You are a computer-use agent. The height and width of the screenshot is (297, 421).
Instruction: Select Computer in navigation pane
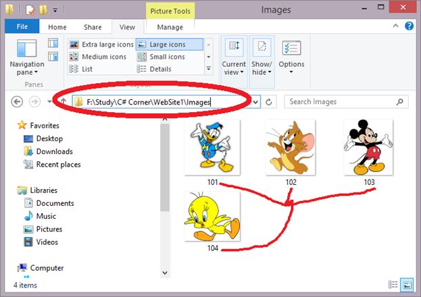(x=41, y=268)
